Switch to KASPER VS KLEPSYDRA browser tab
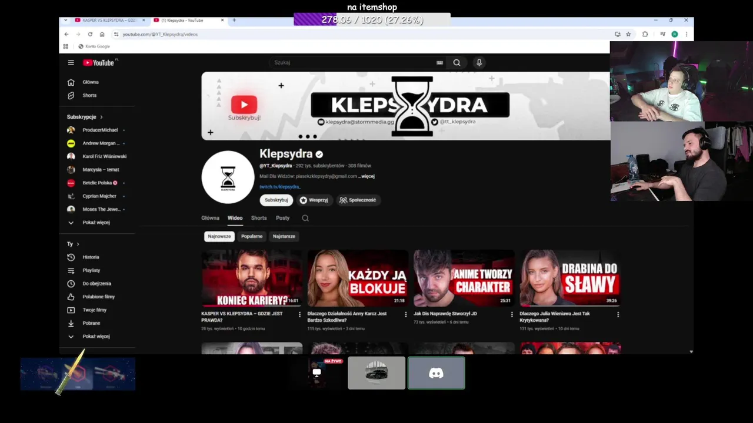 (x=109, y=20)
